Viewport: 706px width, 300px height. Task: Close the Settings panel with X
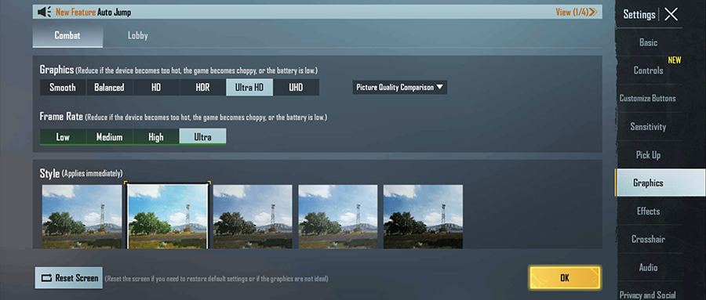tap(671, 14)
